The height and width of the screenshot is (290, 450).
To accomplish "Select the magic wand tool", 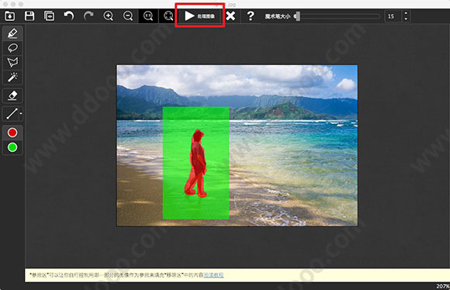I will click(12, 77).
